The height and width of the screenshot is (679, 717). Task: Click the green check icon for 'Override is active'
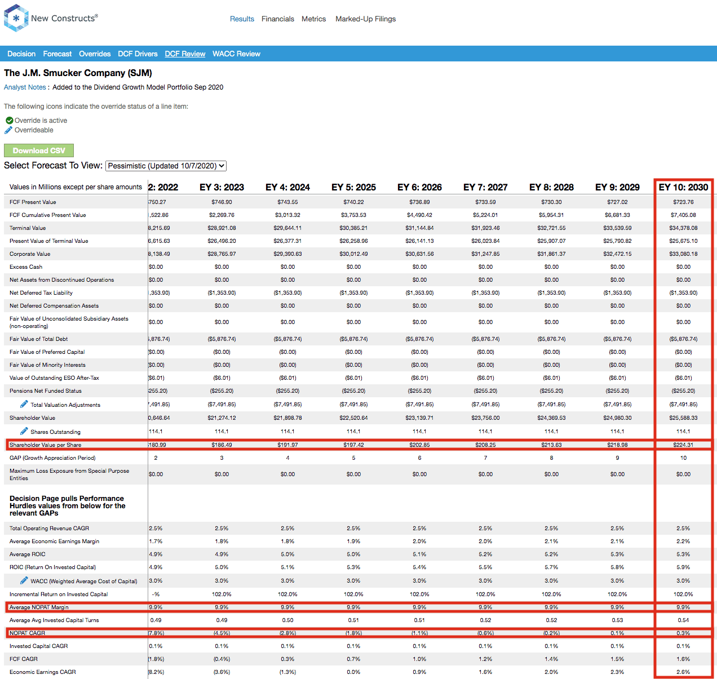[9, 121]
